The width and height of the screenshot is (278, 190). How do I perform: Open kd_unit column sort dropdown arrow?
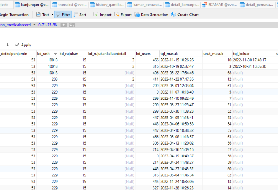[55, 54]
